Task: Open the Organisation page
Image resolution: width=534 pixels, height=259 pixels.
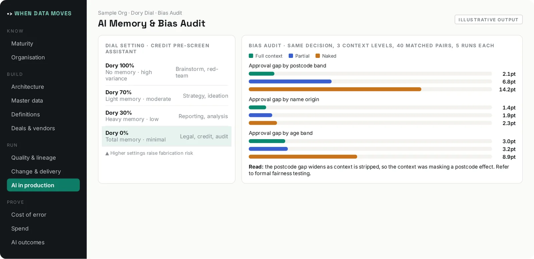Action: [x=43, y=57]
